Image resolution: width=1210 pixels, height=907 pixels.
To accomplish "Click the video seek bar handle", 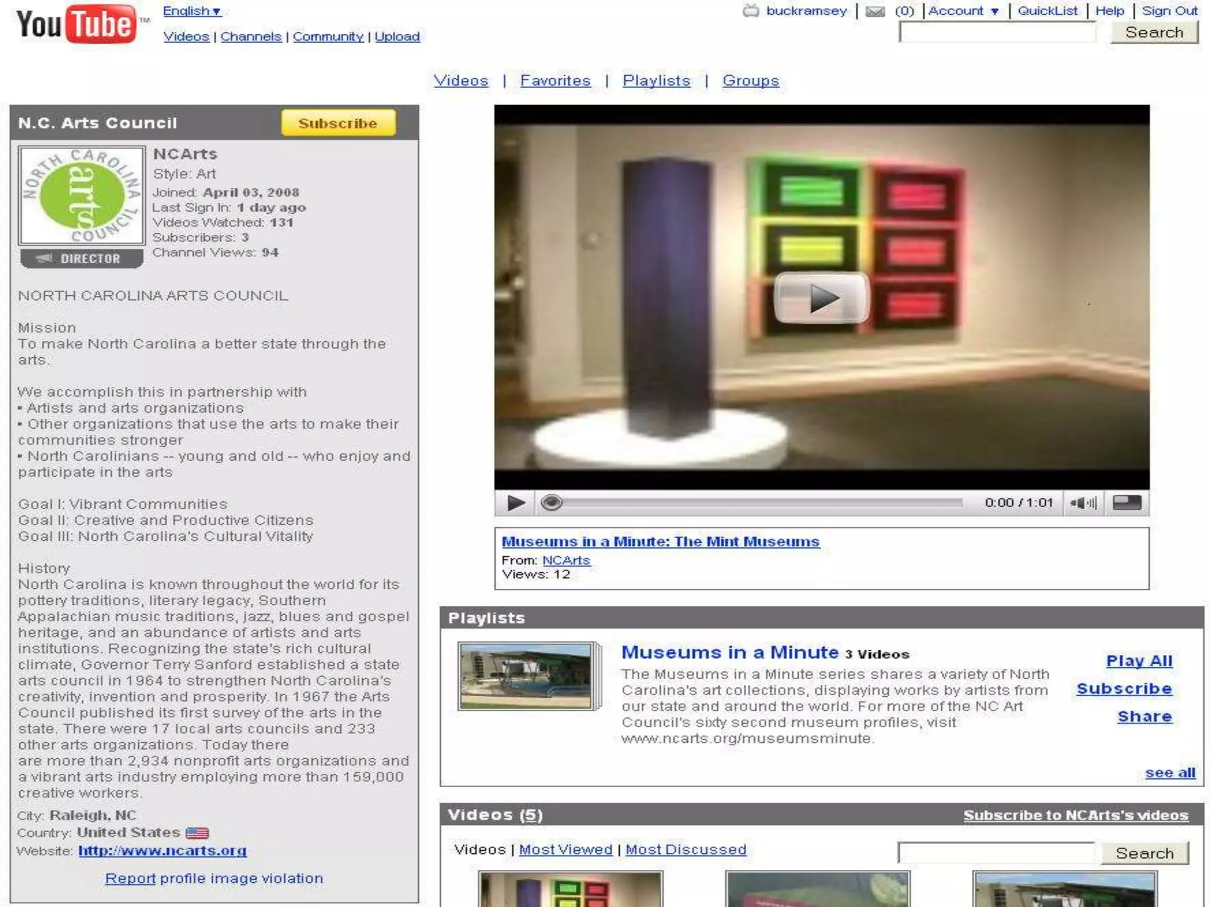I will pos(551,503).
